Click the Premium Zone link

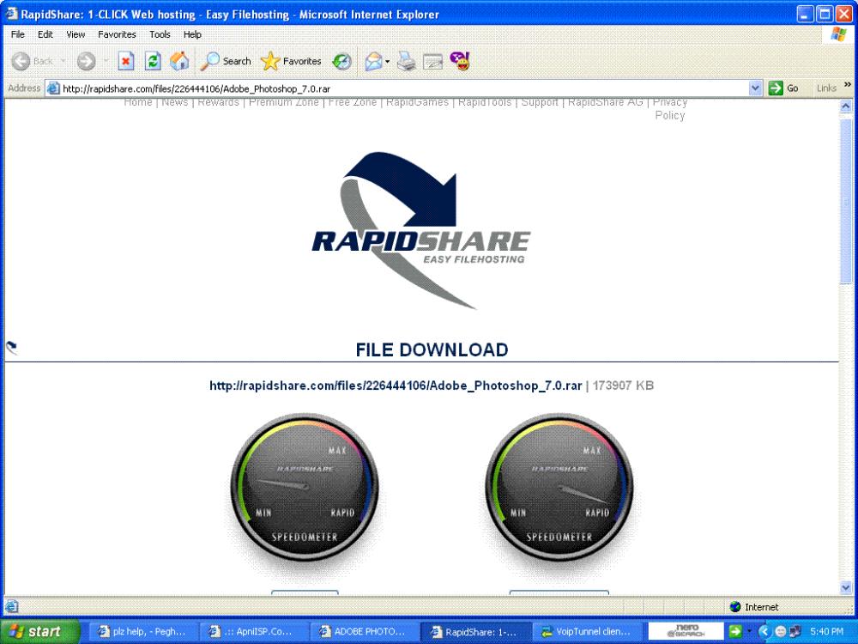tap(283, 102)
